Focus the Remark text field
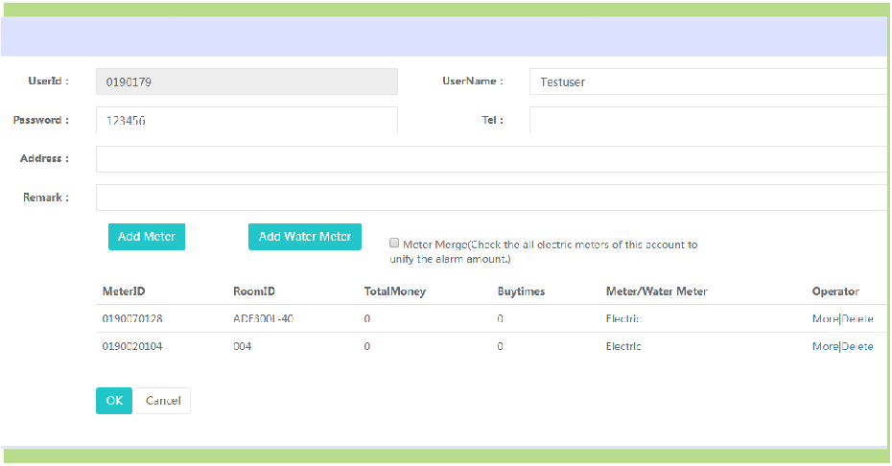This screenshot has height=466, width=892. (491, 198)
